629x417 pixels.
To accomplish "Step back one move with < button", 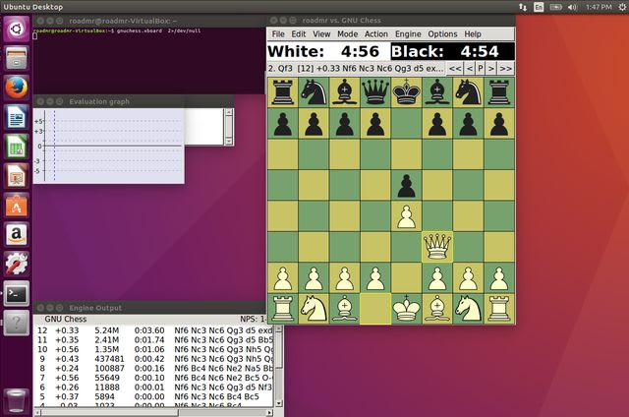I will tap(470, 69).
